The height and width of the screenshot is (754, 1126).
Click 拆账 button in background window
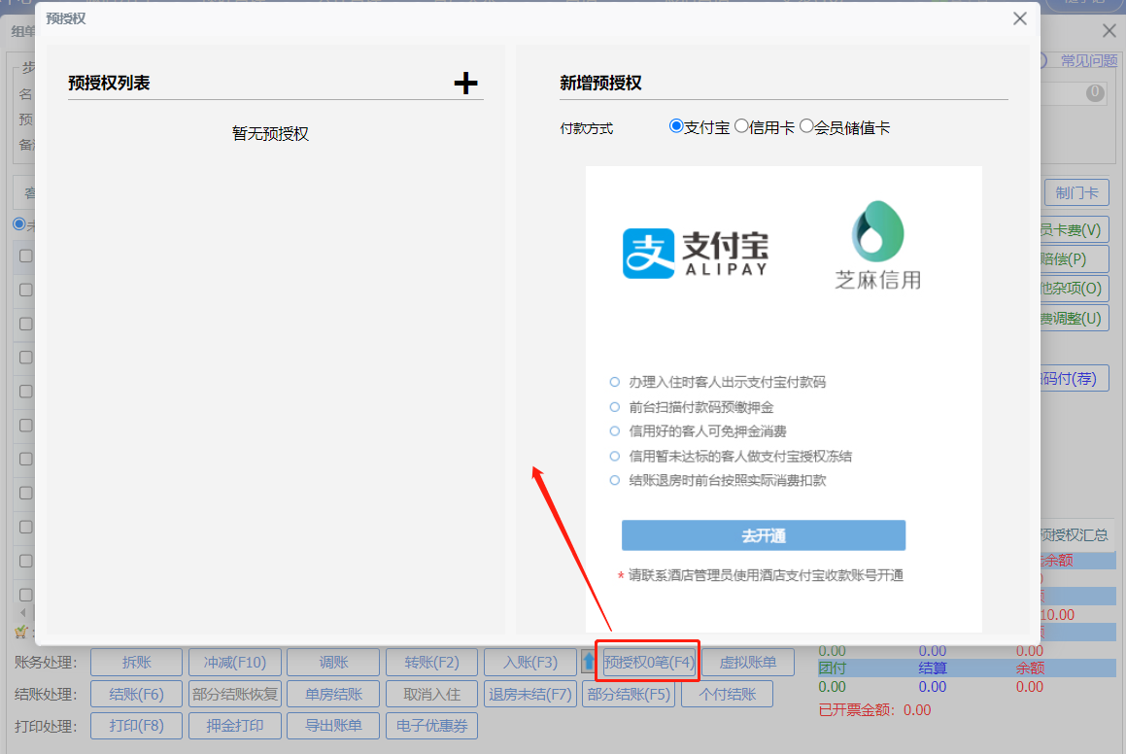[x=136, y=662]
